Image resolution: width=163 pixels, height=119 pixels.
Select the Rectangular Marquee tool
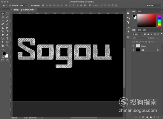pyautogui.click(x=7, y=13)
